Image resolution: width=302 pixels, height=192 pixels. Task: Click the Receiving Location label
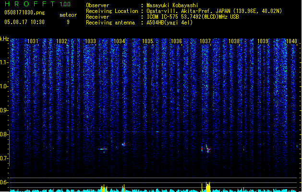click(x=112, y=11)
